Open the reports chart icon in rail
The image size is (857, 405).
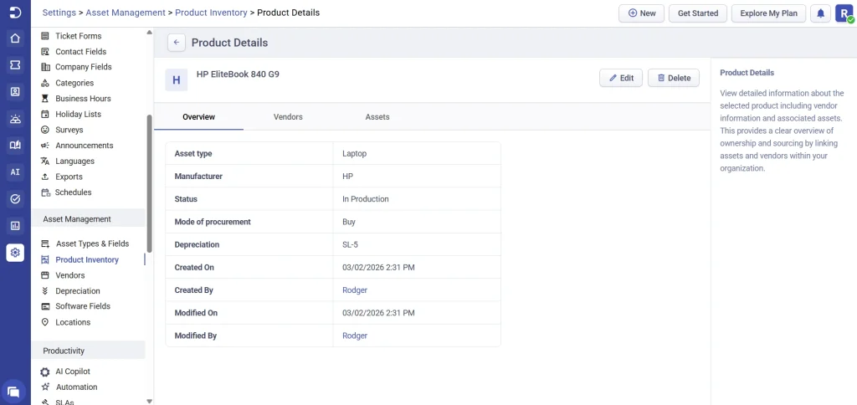[15, 226]
